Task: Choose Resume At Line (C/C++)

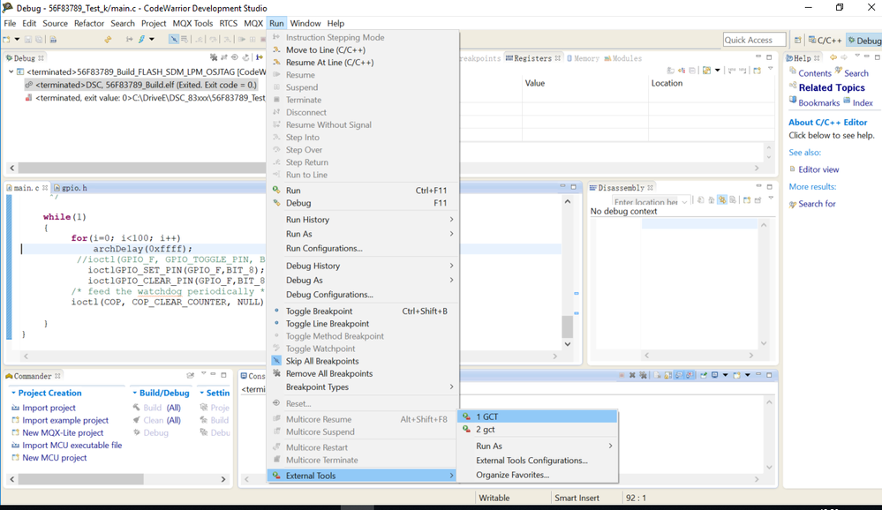Action: (x=363, y=63)
